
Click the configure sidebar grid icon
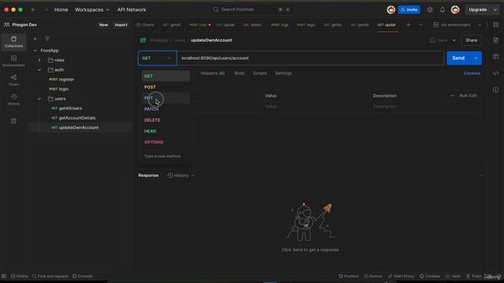pyautogui.click(x=13, y=121)
